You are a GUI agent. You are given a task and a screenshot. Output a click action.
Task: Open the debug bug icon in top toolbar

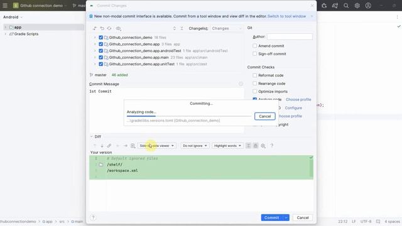coord(324,6)
